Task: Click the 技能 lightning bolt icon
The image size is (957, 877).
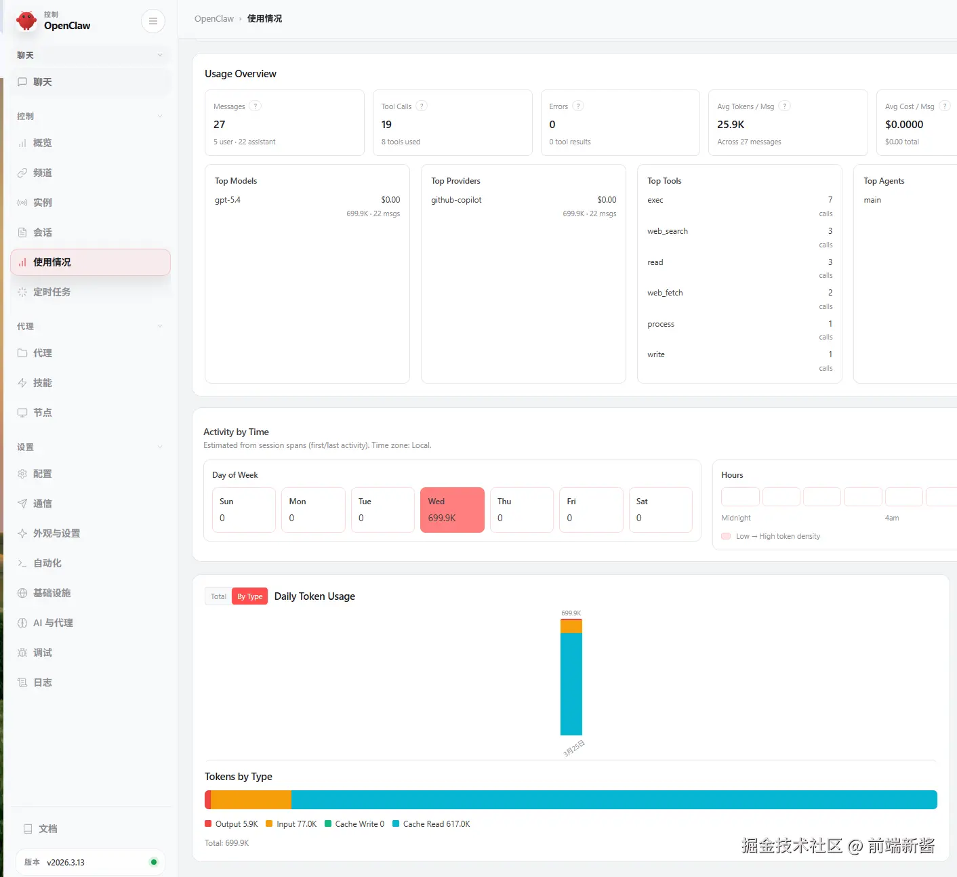Action: (x=22, y=383)
